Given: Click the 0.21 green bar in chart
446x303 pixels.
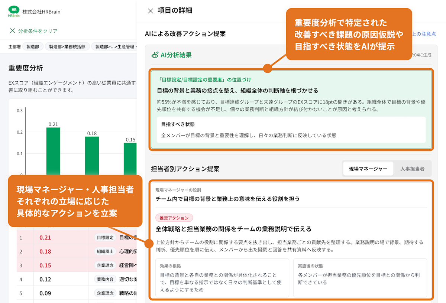Looking at the screenshot, I should point(53,151).
